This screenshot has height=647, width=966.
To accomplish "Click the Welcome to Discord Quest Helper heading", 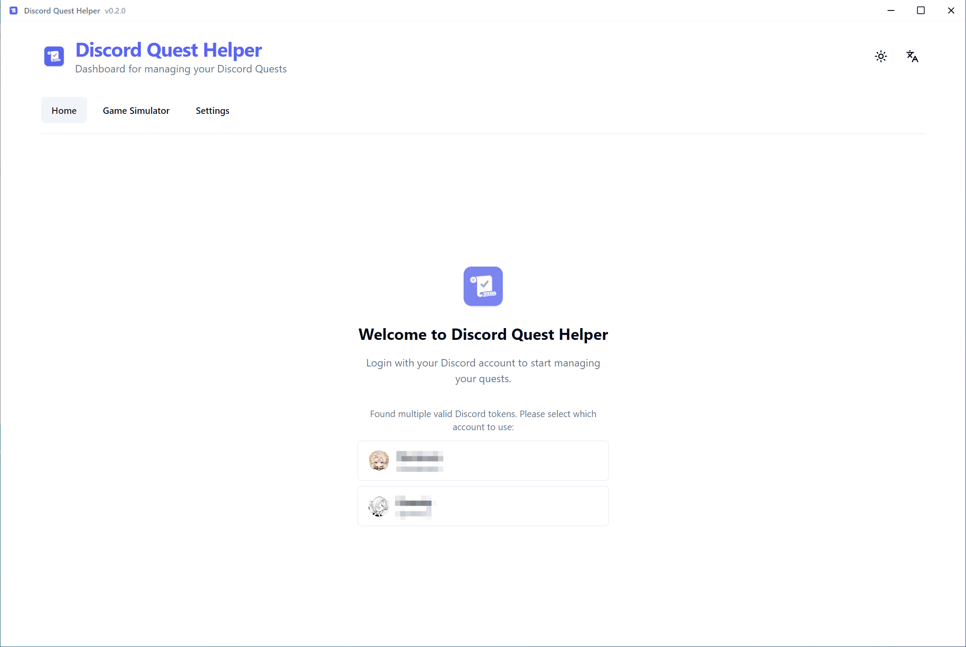I will point(483,334).
